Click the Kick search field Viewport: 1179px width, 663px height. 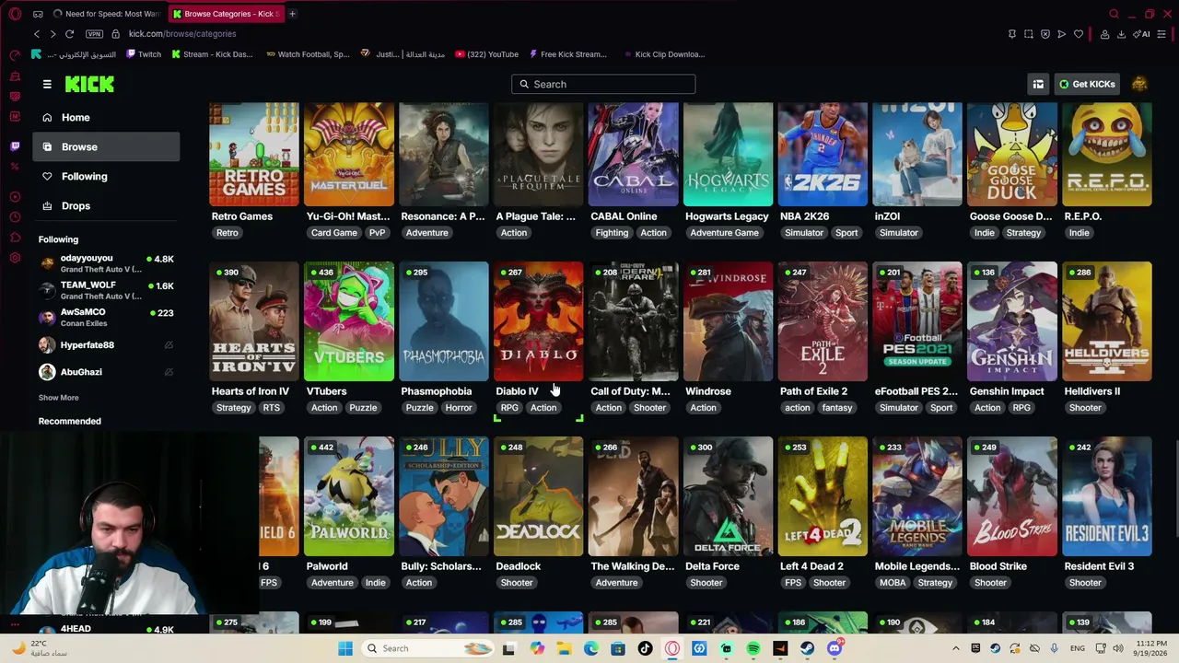pos(603,84)
